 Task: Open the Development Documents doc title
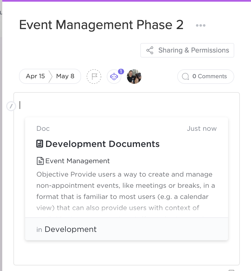102,144
